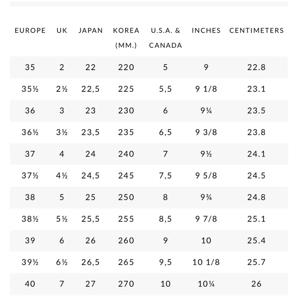Click the 9 7/8 inches cell
Viewport: 298px width, 298px height.
(206, 219)
